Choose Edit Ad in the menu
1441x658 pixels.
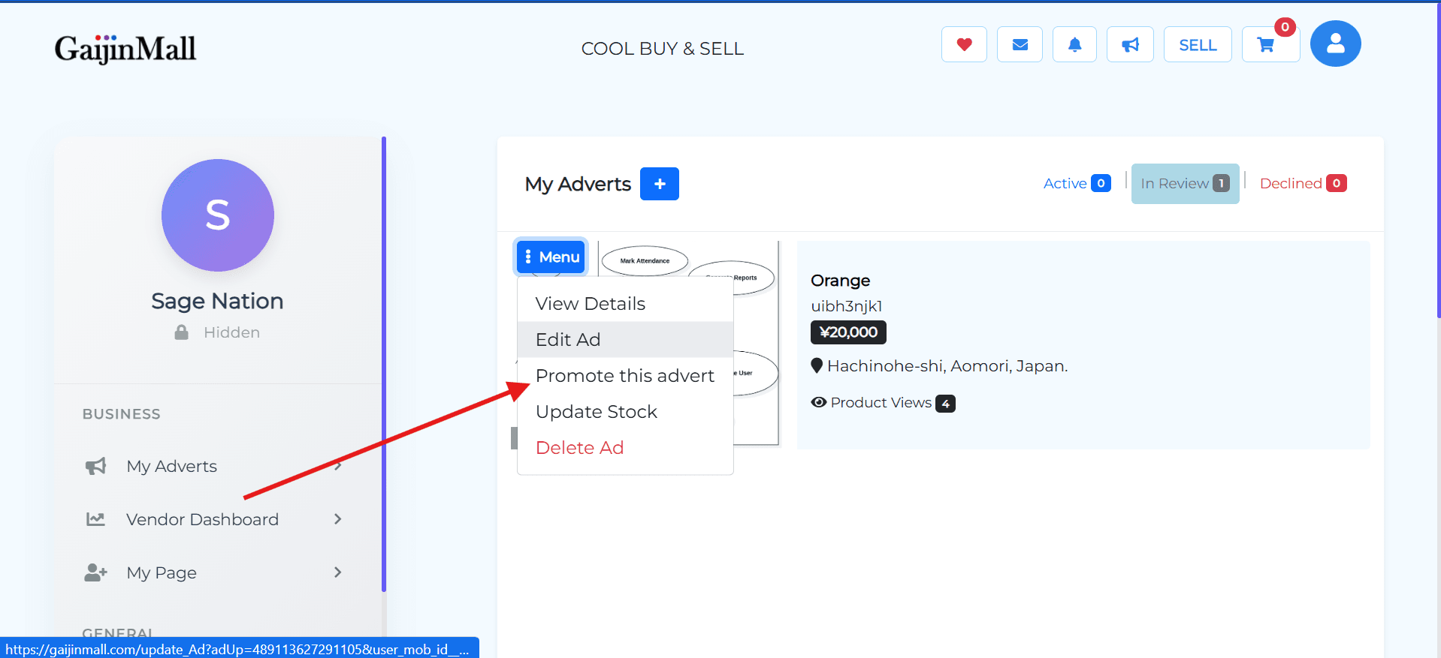click(x=625, y=340)
